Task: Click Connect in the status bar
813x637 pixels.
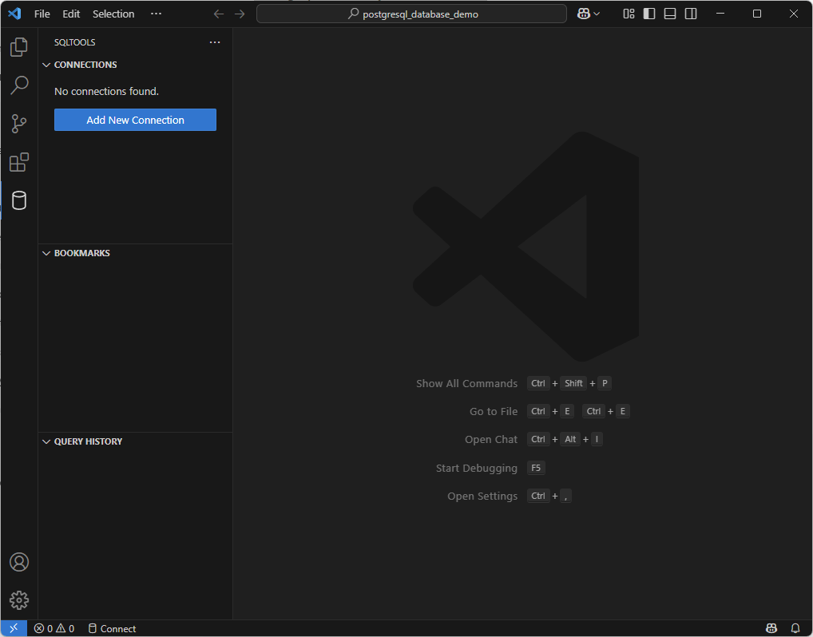Action: (x=112, y=628)
